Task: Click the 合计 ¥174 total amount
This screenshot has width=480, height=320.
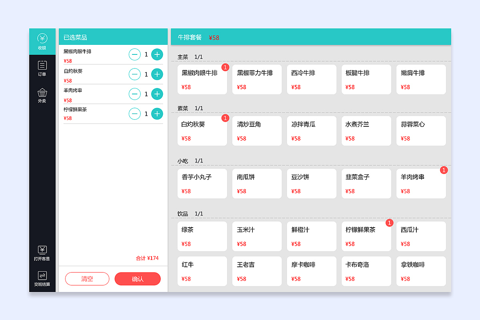Action: (x=147, y=259)
